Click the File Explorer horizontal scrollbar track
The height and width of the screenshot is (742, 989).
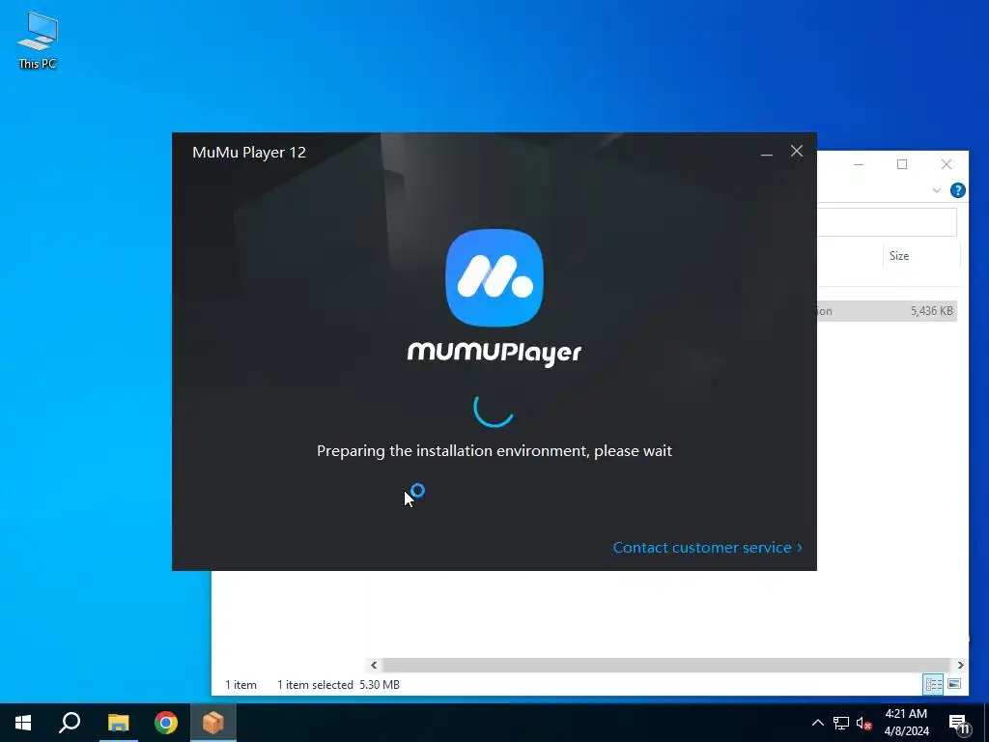coord(666,665)
